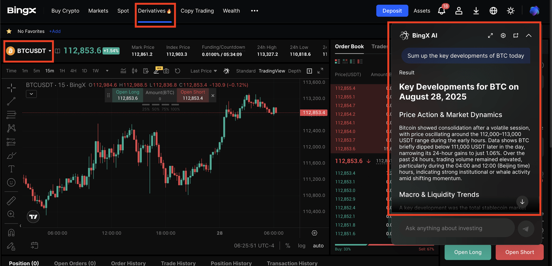552x266 pixels.
Task: Open the forecasting and measurement tool
Action: point(11,142)
